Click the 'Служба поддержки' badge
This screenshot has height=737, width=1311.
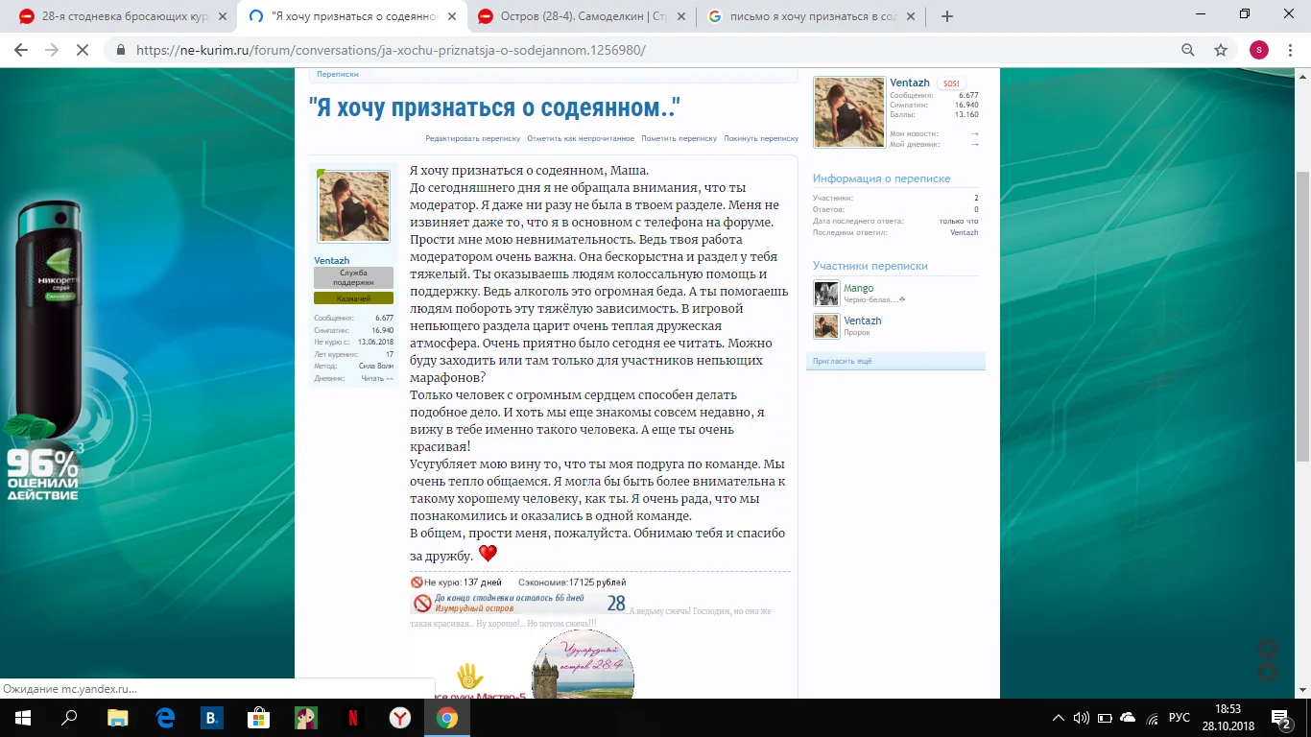[353, 277]
